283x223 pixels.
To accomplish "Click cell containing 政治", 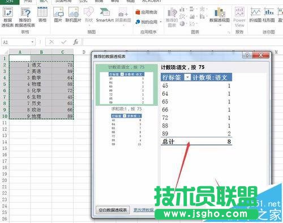I will click(x=41, y=110).
